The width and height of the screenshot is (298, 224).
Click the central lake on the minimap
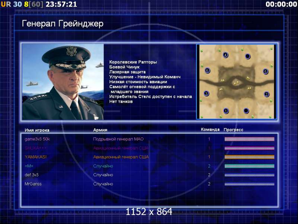236,83
